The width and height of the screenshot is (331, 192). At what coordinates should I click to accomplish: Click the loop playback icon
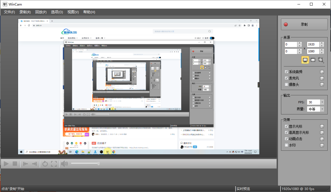pyautogui.click(x=45, y=163)
